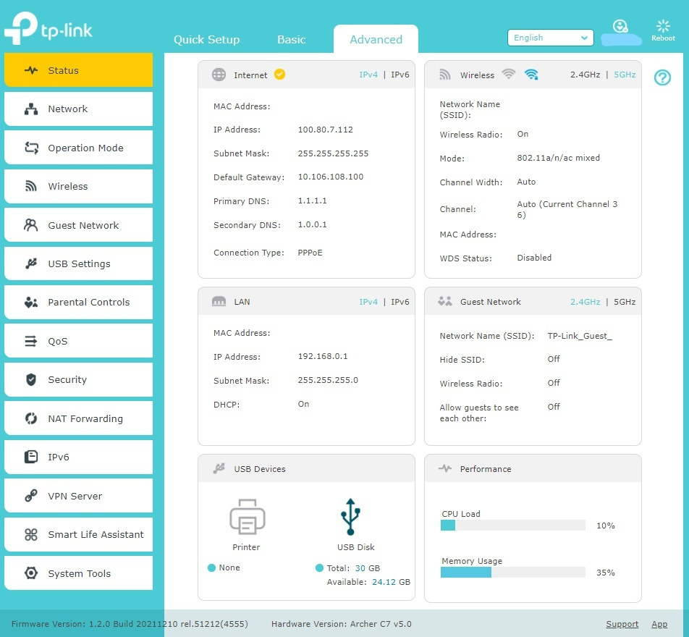Click the tp-link logo
Viewport: 689px width, 637px height.
pyautogui.click(x=48, y=28)
